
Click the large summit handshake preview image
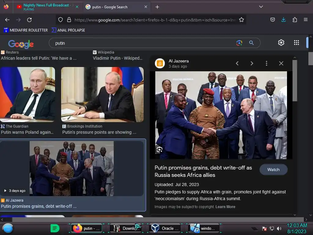coord(221,115)
